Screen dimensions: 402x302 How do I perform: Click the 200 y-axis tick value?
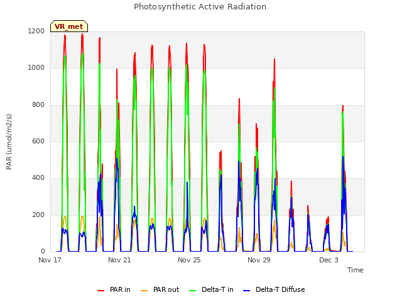tap(38, 215)
